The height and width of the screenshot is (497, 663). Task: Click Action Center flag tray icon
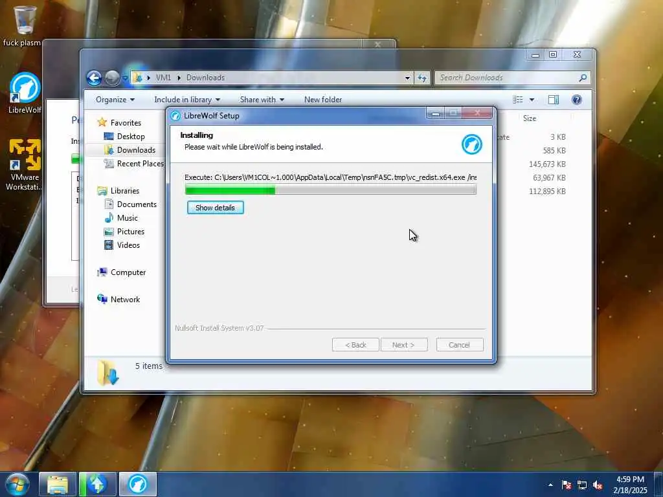click(x=567, y=485)
